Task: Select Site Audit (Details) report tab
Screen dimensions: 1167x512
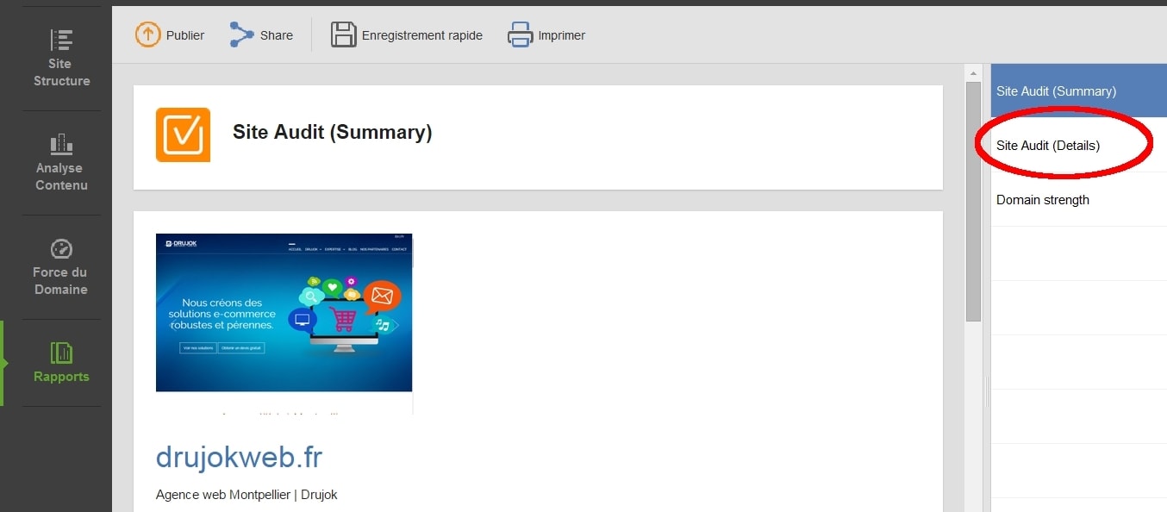Action: pyautogui.click(x=1079, y=145)
